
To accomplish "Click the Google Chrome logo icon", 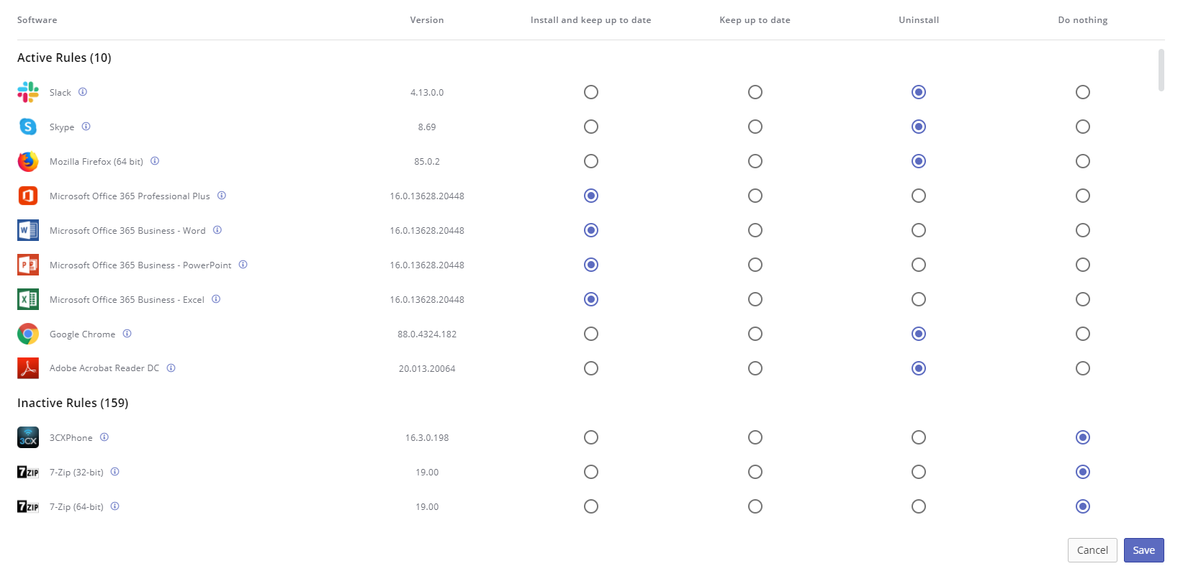I will 28,334.
